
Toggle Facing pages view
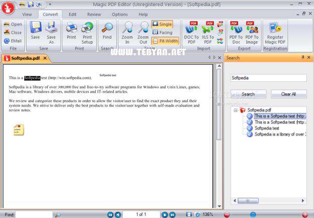tap(162, 32)
